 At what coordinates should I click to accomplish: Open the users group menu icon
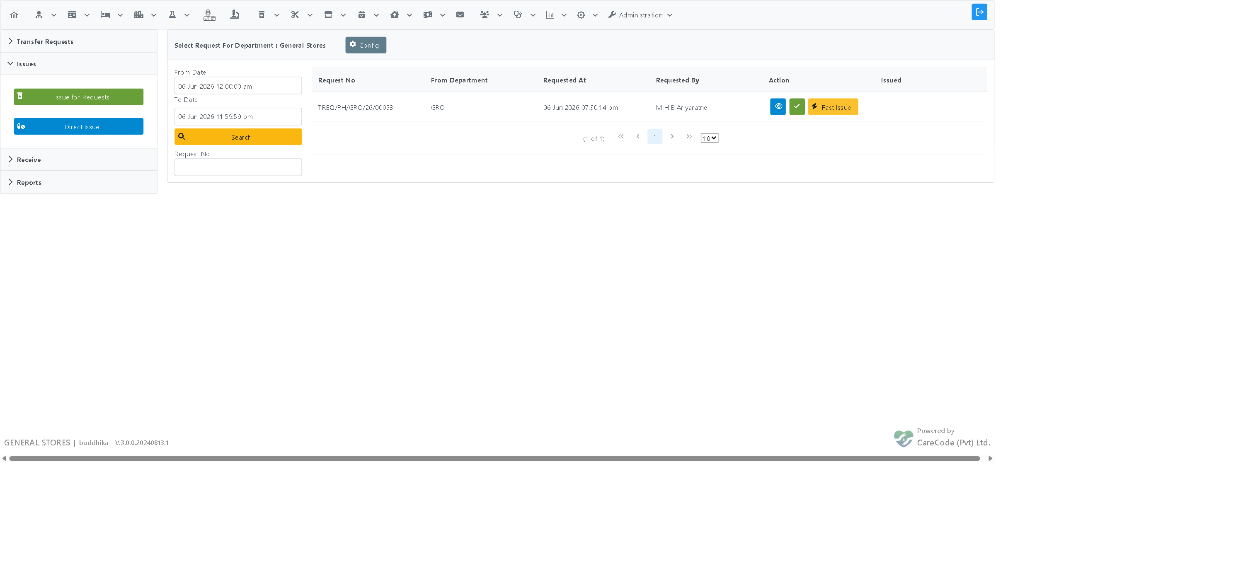[x=485, y=15]
